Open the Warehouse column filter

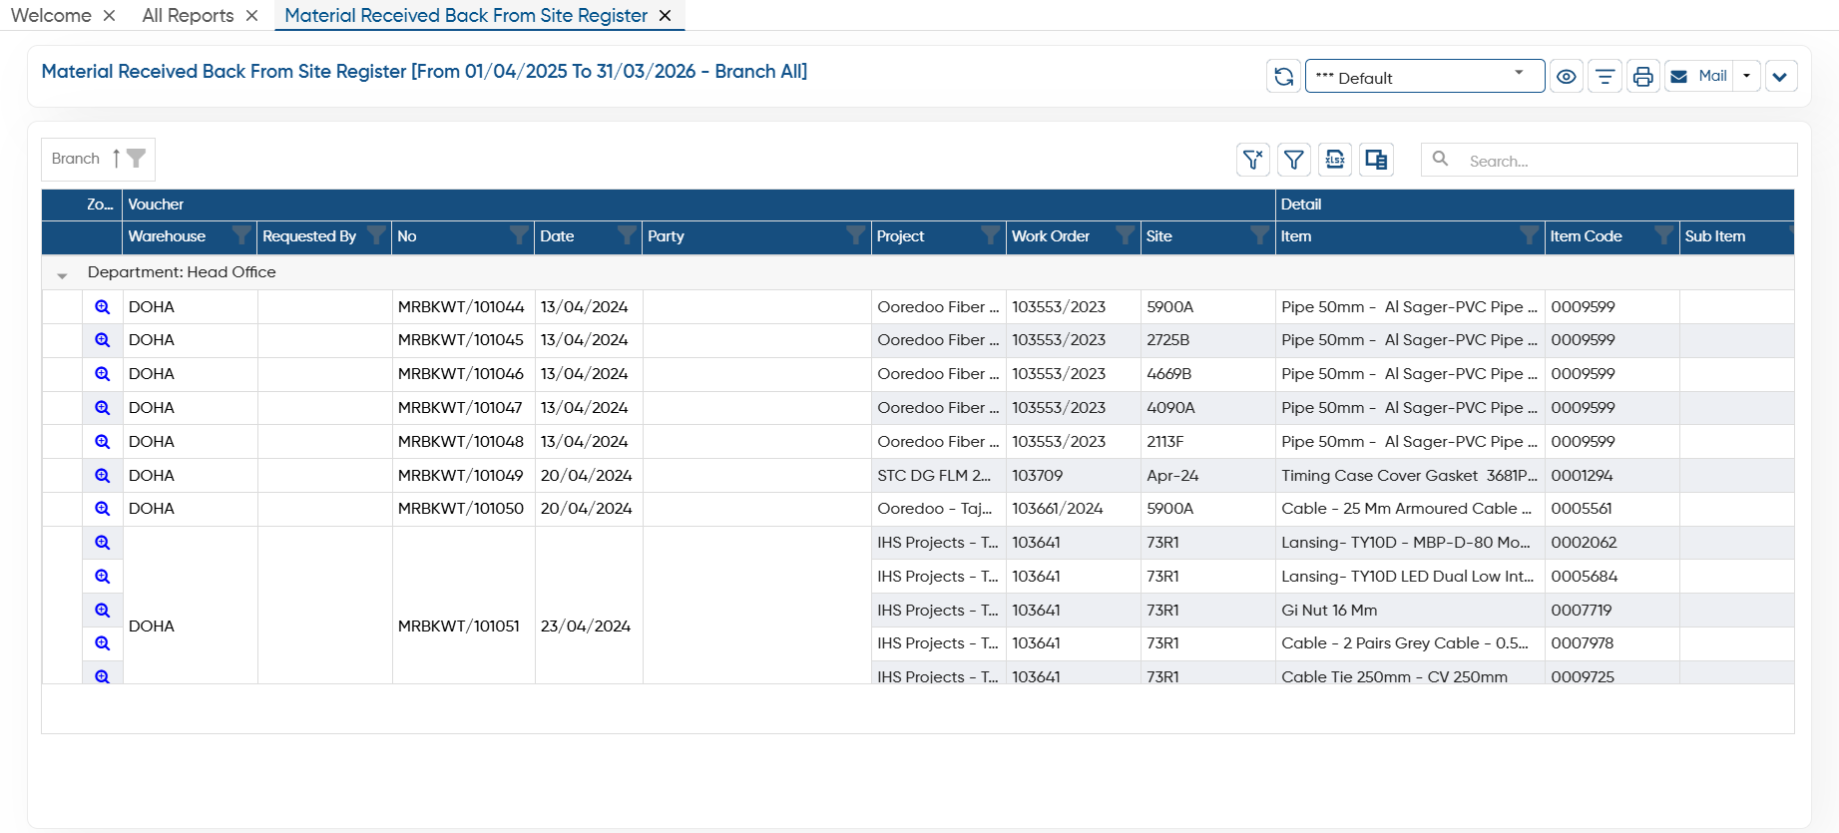(240, 235)
